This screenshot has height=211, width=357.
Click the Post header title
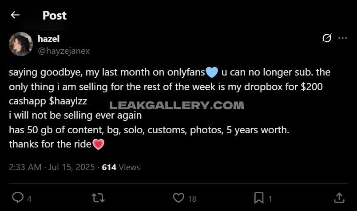click(55, 15)
